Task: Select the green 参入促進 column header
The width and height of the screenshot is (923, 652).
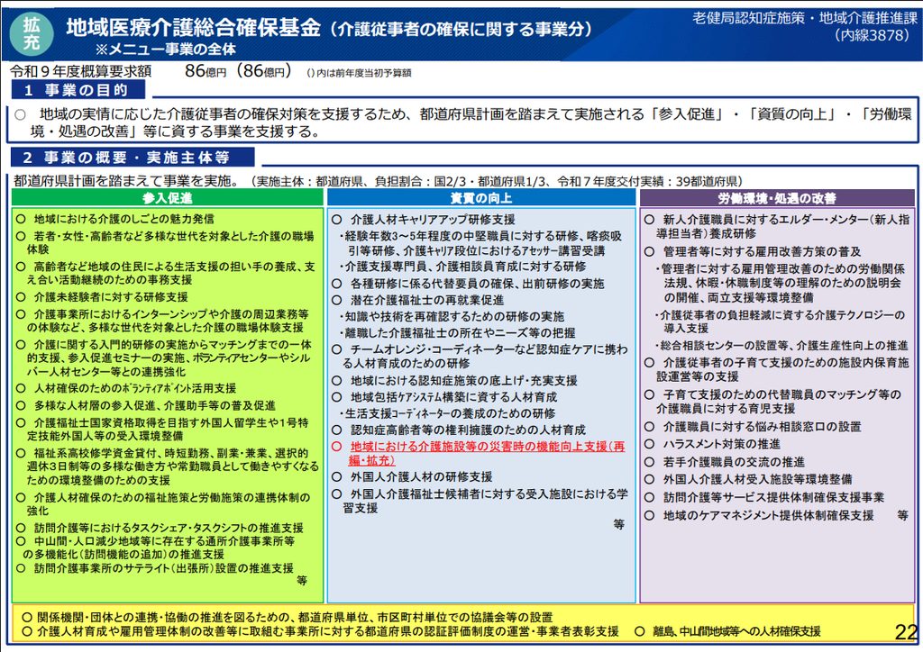Action: [x=167, y=198]
